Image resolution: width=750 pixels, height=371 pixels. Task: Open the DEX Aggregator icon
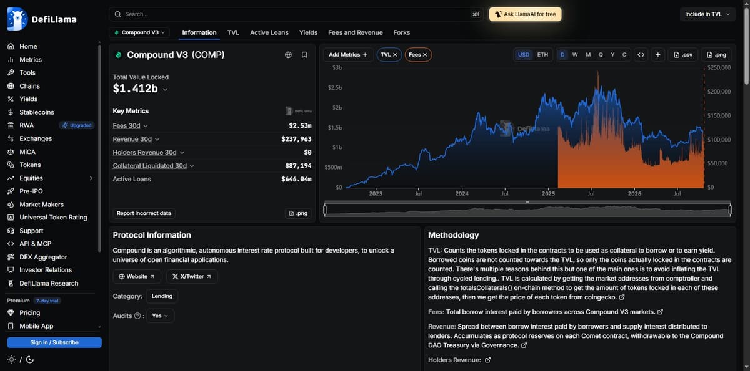click(x=11, y=257)
